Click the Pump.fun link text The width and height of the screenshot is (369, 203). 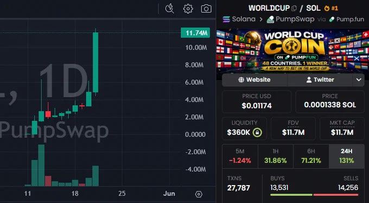(350, 20)
